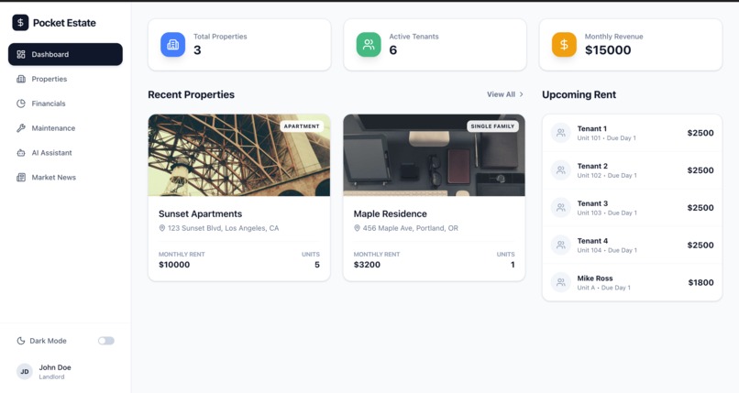Click the Financials pie chart icon
Screen dimensions: 739x393
[x=21, y=104]
